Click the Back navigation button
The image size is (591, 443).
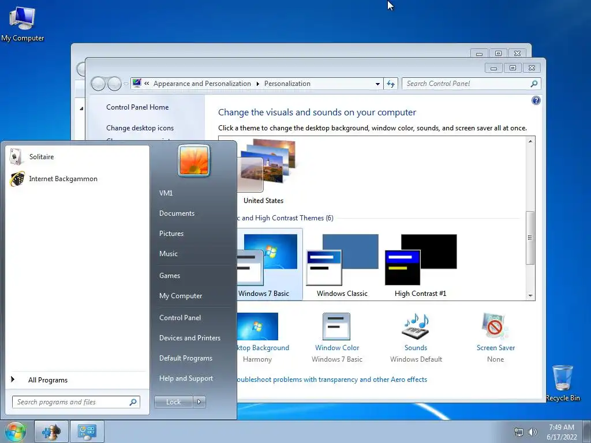98,84
